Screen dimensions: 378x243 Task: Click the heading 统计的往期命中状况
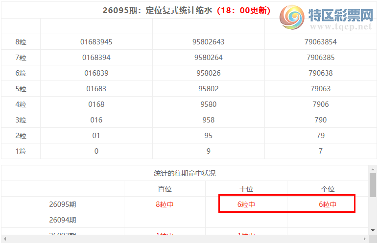[x=185, y=174]
